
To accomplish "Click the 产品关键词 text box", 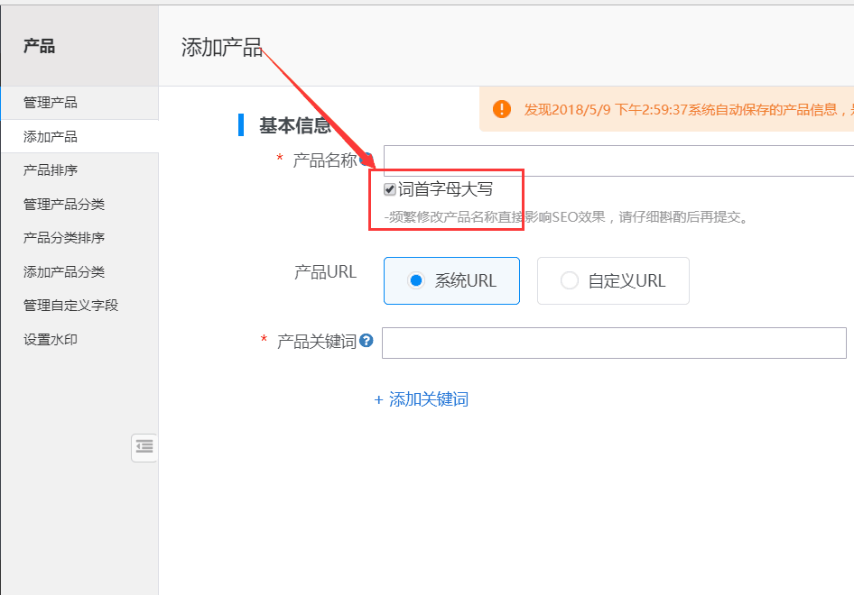I will 614,343.
